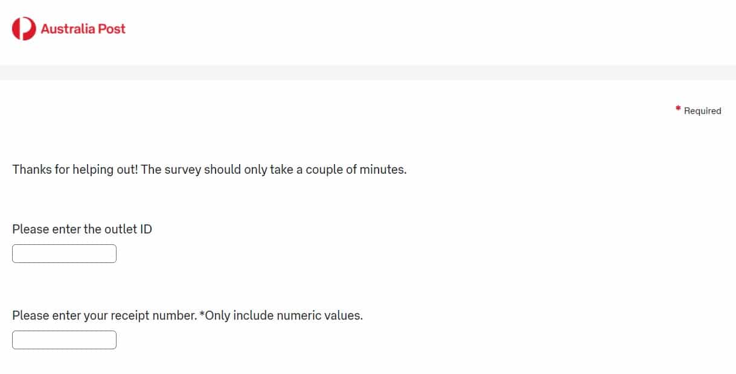Click the red Australia Post logo symbol

pyautogui.click(x=24, y=28)
